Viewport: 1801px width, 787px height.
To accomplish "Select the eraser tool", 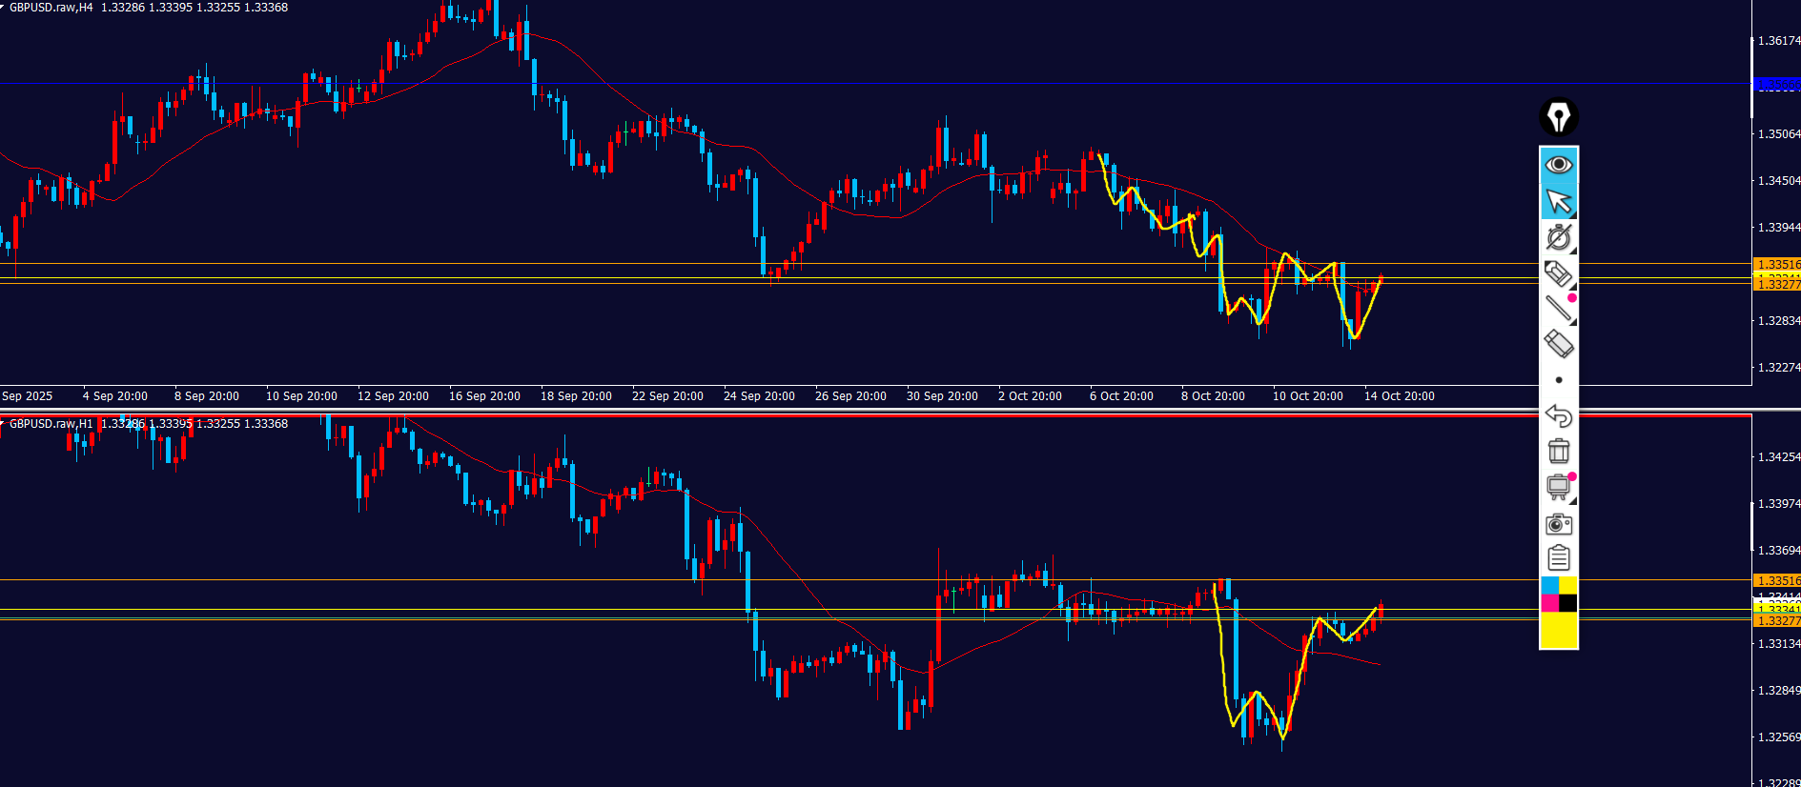I will click(1559, 344).
